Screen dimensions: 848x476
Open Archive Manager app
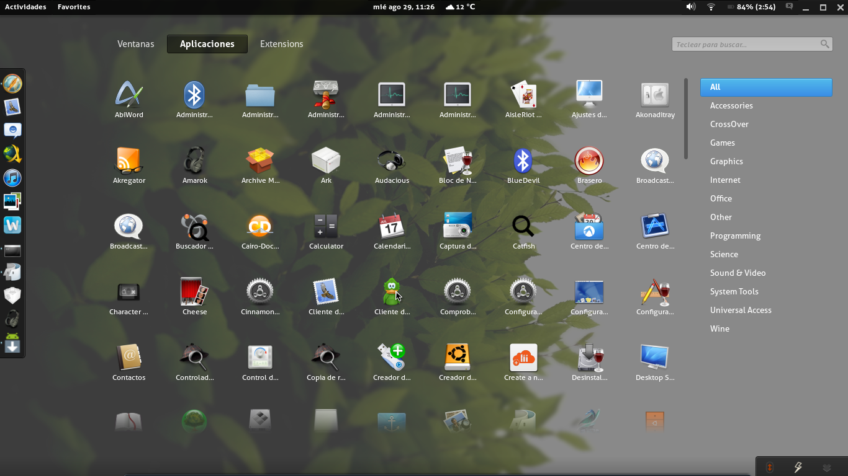(260, 165)
